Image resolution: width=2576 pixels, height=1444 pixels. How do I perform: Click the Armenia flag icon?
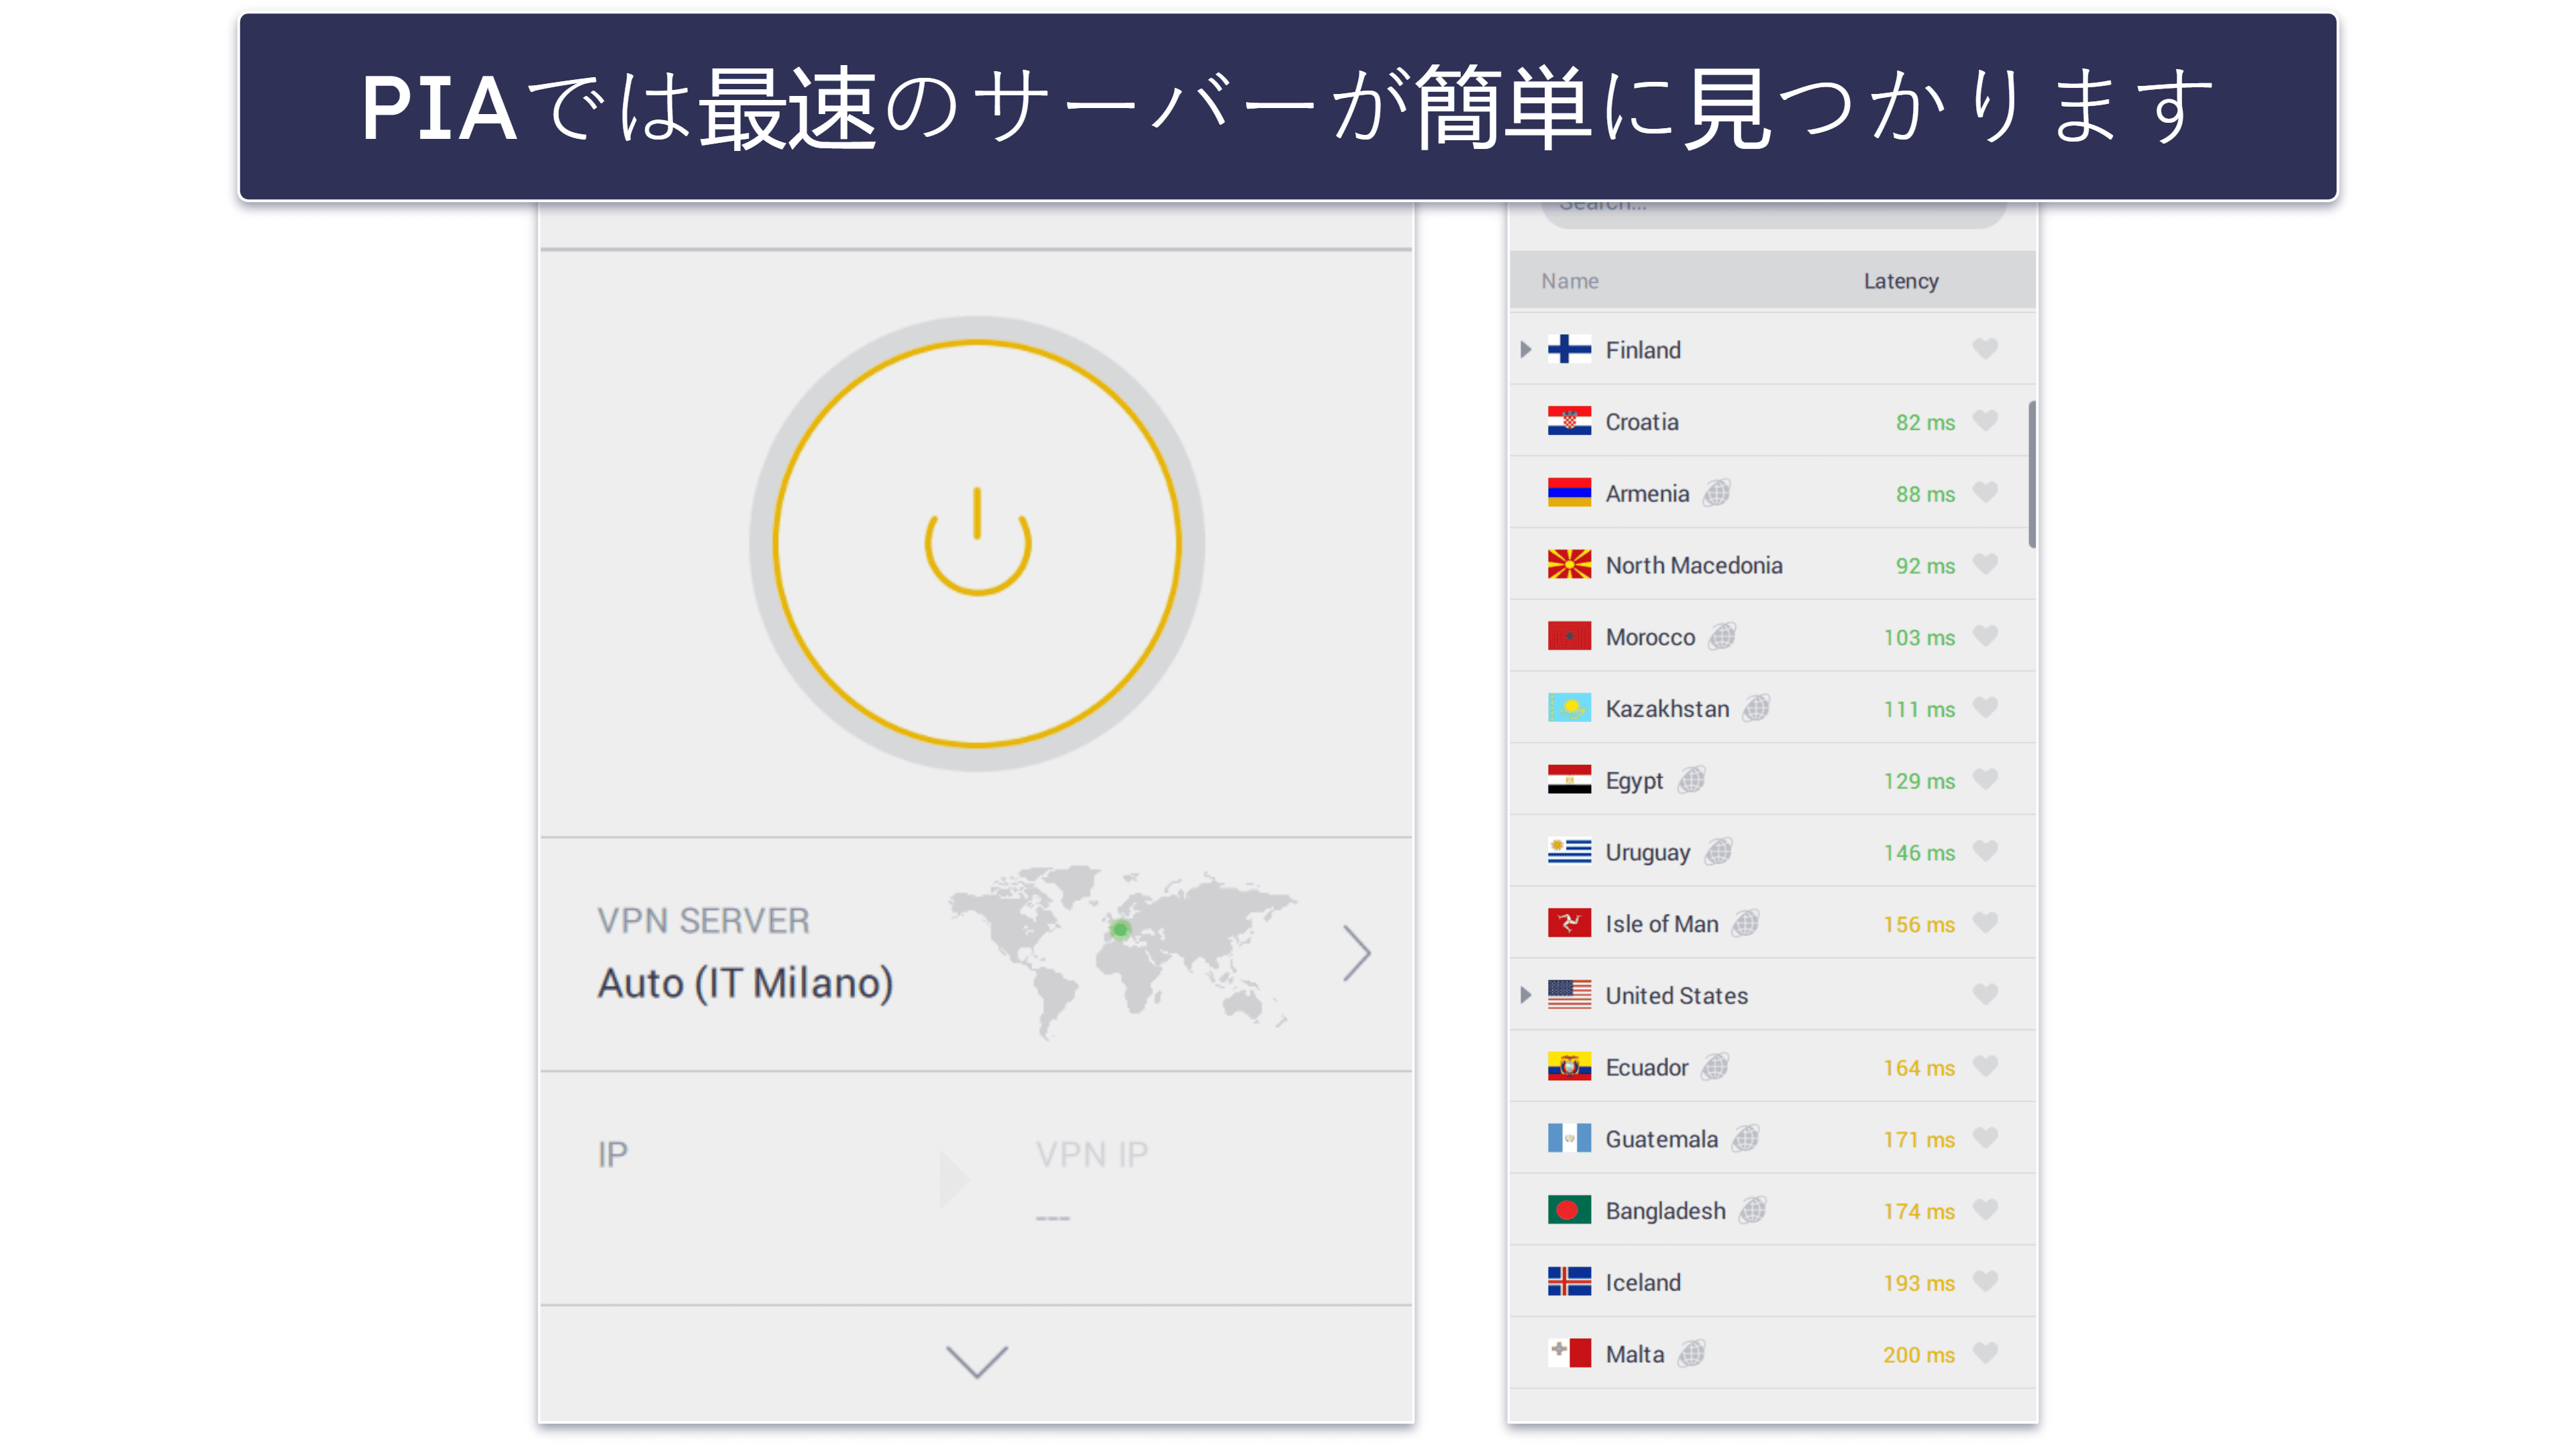(x=1569, y=493)
